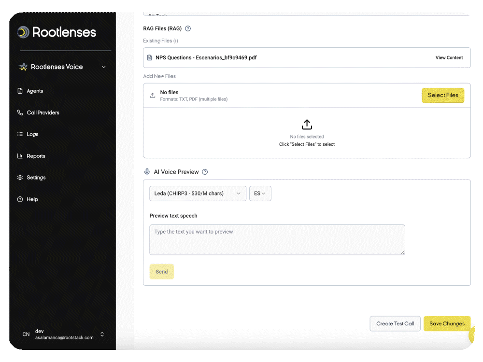Image resolution: width=483 pixels, height=362 pixels.
Task: Click the info icon beside AI Voice Preview
Action: pyautogui.click(x=205, y=172)
